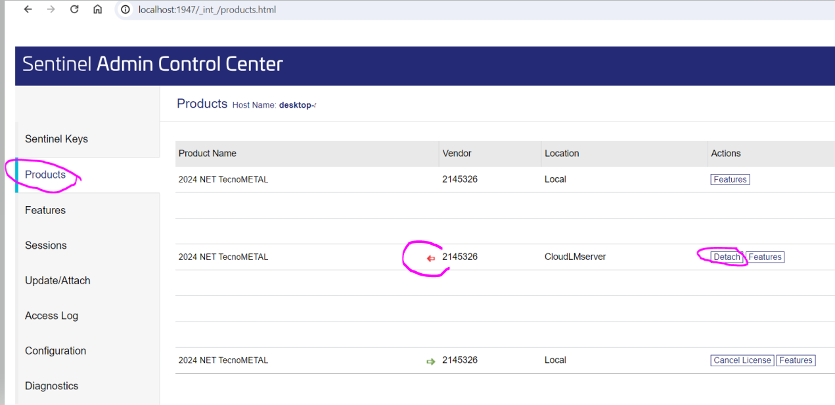The image size is (835, 405).
Task: Click Cancel License on the bottom row
Action: tap(742, 360)
